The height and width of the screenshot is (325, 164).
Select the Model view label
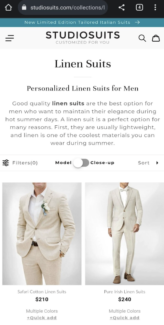[63, 163]
